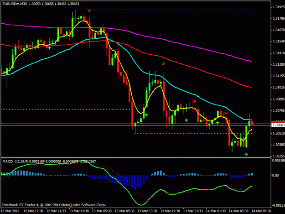Select the green MACD main line
285x214 pixels.
tap(127, 190)
